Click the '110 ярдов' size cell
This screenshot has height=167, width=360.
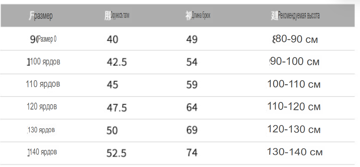pos(43,84)
